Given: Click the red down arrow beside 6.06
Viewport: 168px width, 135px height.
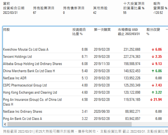Looking at the screenshot, I should (153, 49).
